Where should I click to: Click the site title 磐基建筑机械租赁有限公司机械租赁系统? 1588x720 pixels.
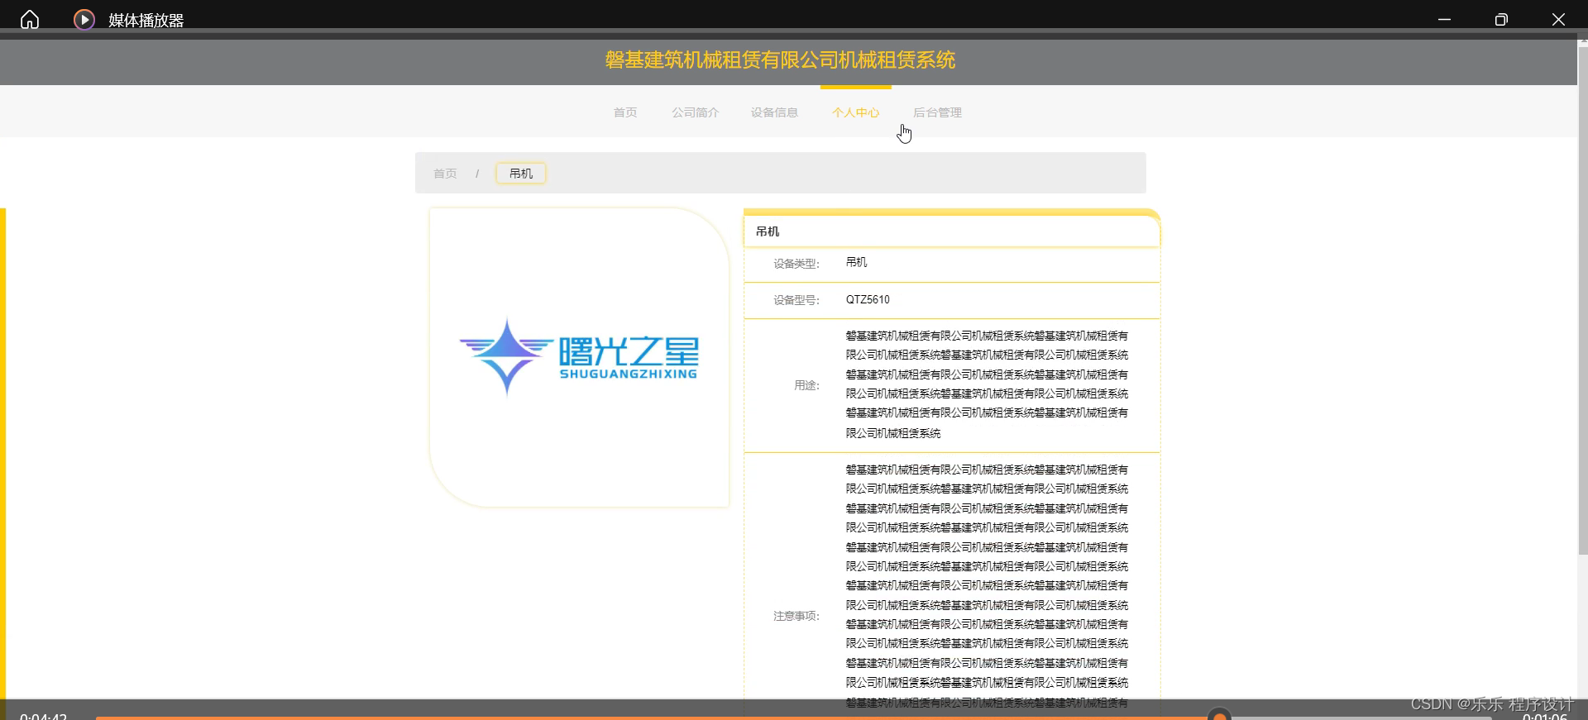(x=780, y=60)
